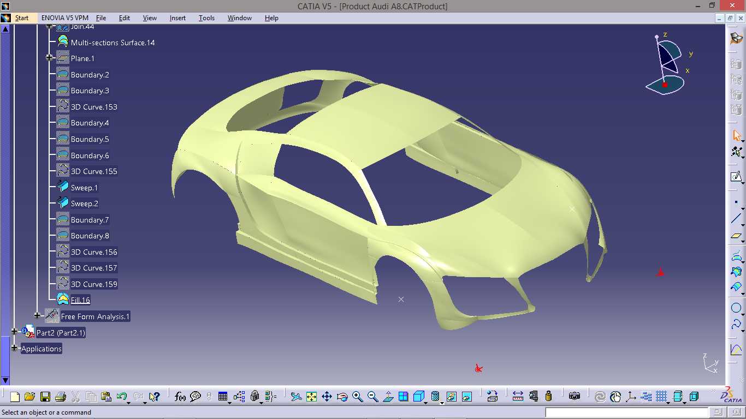The height and width of the screenshot is (419, 746).
Task: Select the Pan arrows tool
Action: [327, 397]
